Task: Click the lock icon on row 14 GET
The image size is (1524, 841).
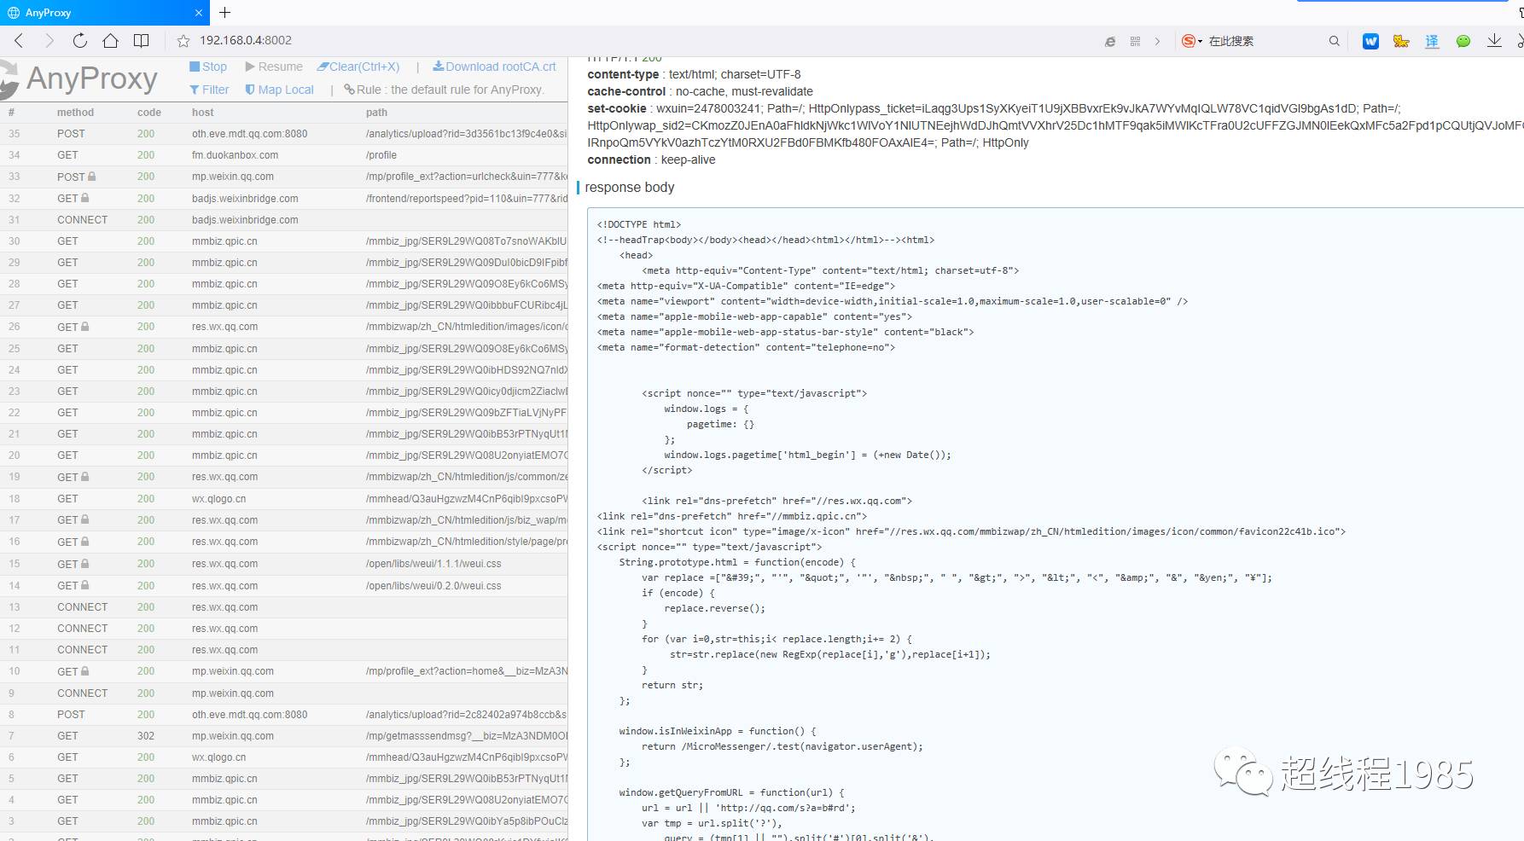Action: 85,585
